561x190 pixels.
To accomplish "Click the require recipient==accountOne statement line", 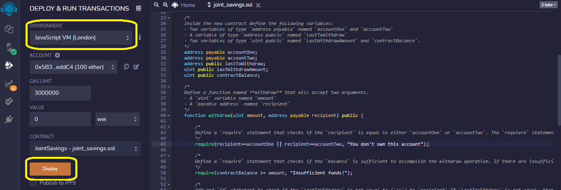I will point(312,144).
